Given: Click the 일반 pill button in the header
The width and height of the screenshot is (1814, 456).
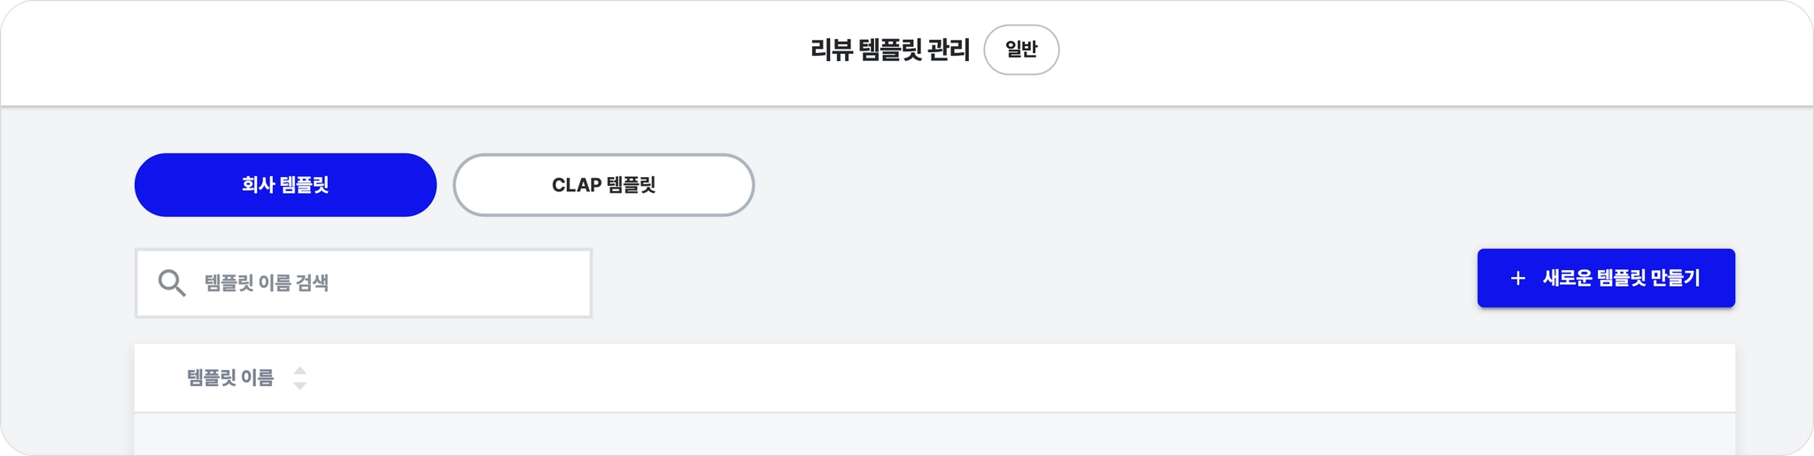Looking at the screenshot, I should [x=1020, y=50].
